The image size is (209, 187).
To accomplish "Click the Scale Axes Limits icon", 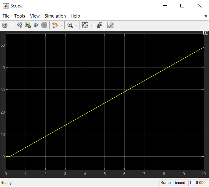I will tap(85, 25).
